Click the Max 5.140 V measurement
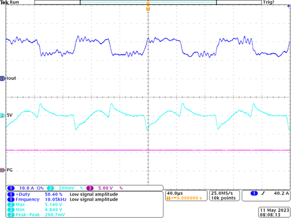The width and height of the screenshot is (291, 218). point(35,204)
